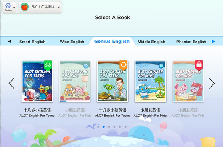This screenshot has height=153, width=223.
Task: Click the class name 昂立人广牛津1A
Action: 43,7
